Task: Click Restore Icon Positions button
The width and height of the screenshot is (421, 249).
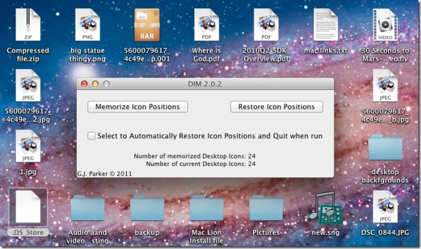Action: click(276, 107)
